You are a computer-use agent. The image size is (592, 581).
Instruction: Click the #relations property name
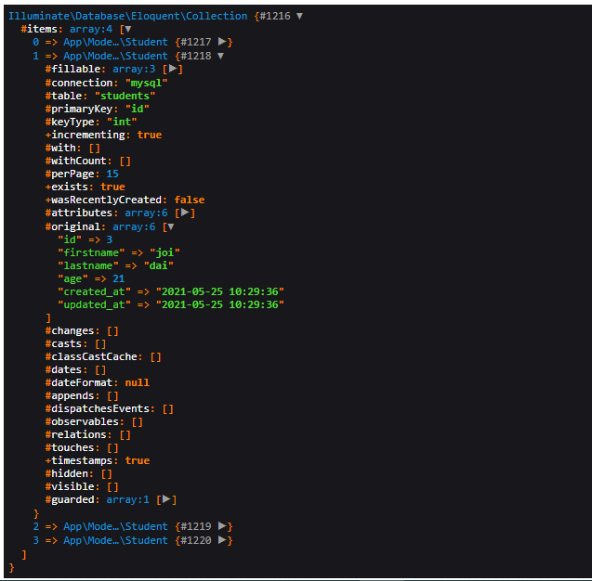pos(76,434)
